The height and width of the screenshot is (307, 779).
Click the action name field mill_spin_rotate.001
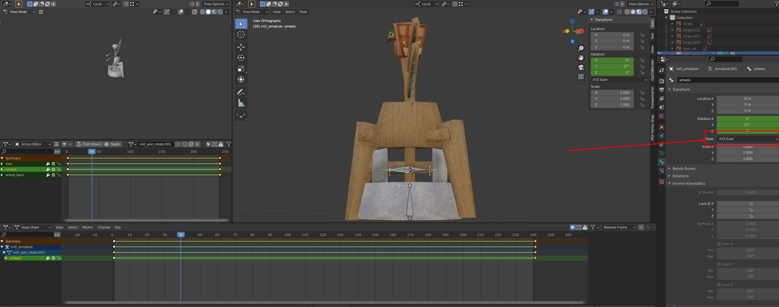[x=155, y=144]
